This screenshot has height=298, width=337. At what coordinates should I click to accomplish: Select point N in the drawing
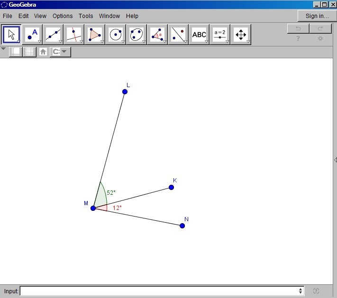[x=182, y=226]
